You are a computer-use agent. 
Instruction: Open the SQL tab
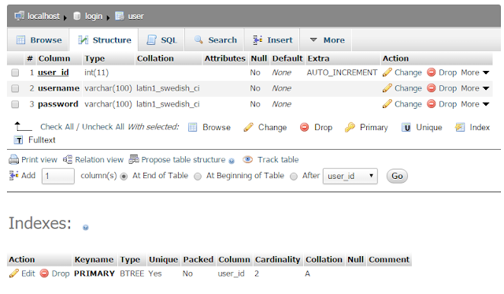pyautogui.click(x=161, y=40)
